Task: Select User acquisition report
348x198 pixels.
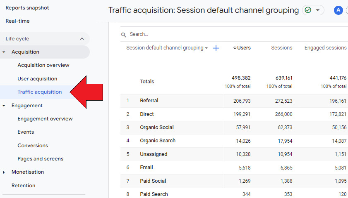Action: point(37,79)
